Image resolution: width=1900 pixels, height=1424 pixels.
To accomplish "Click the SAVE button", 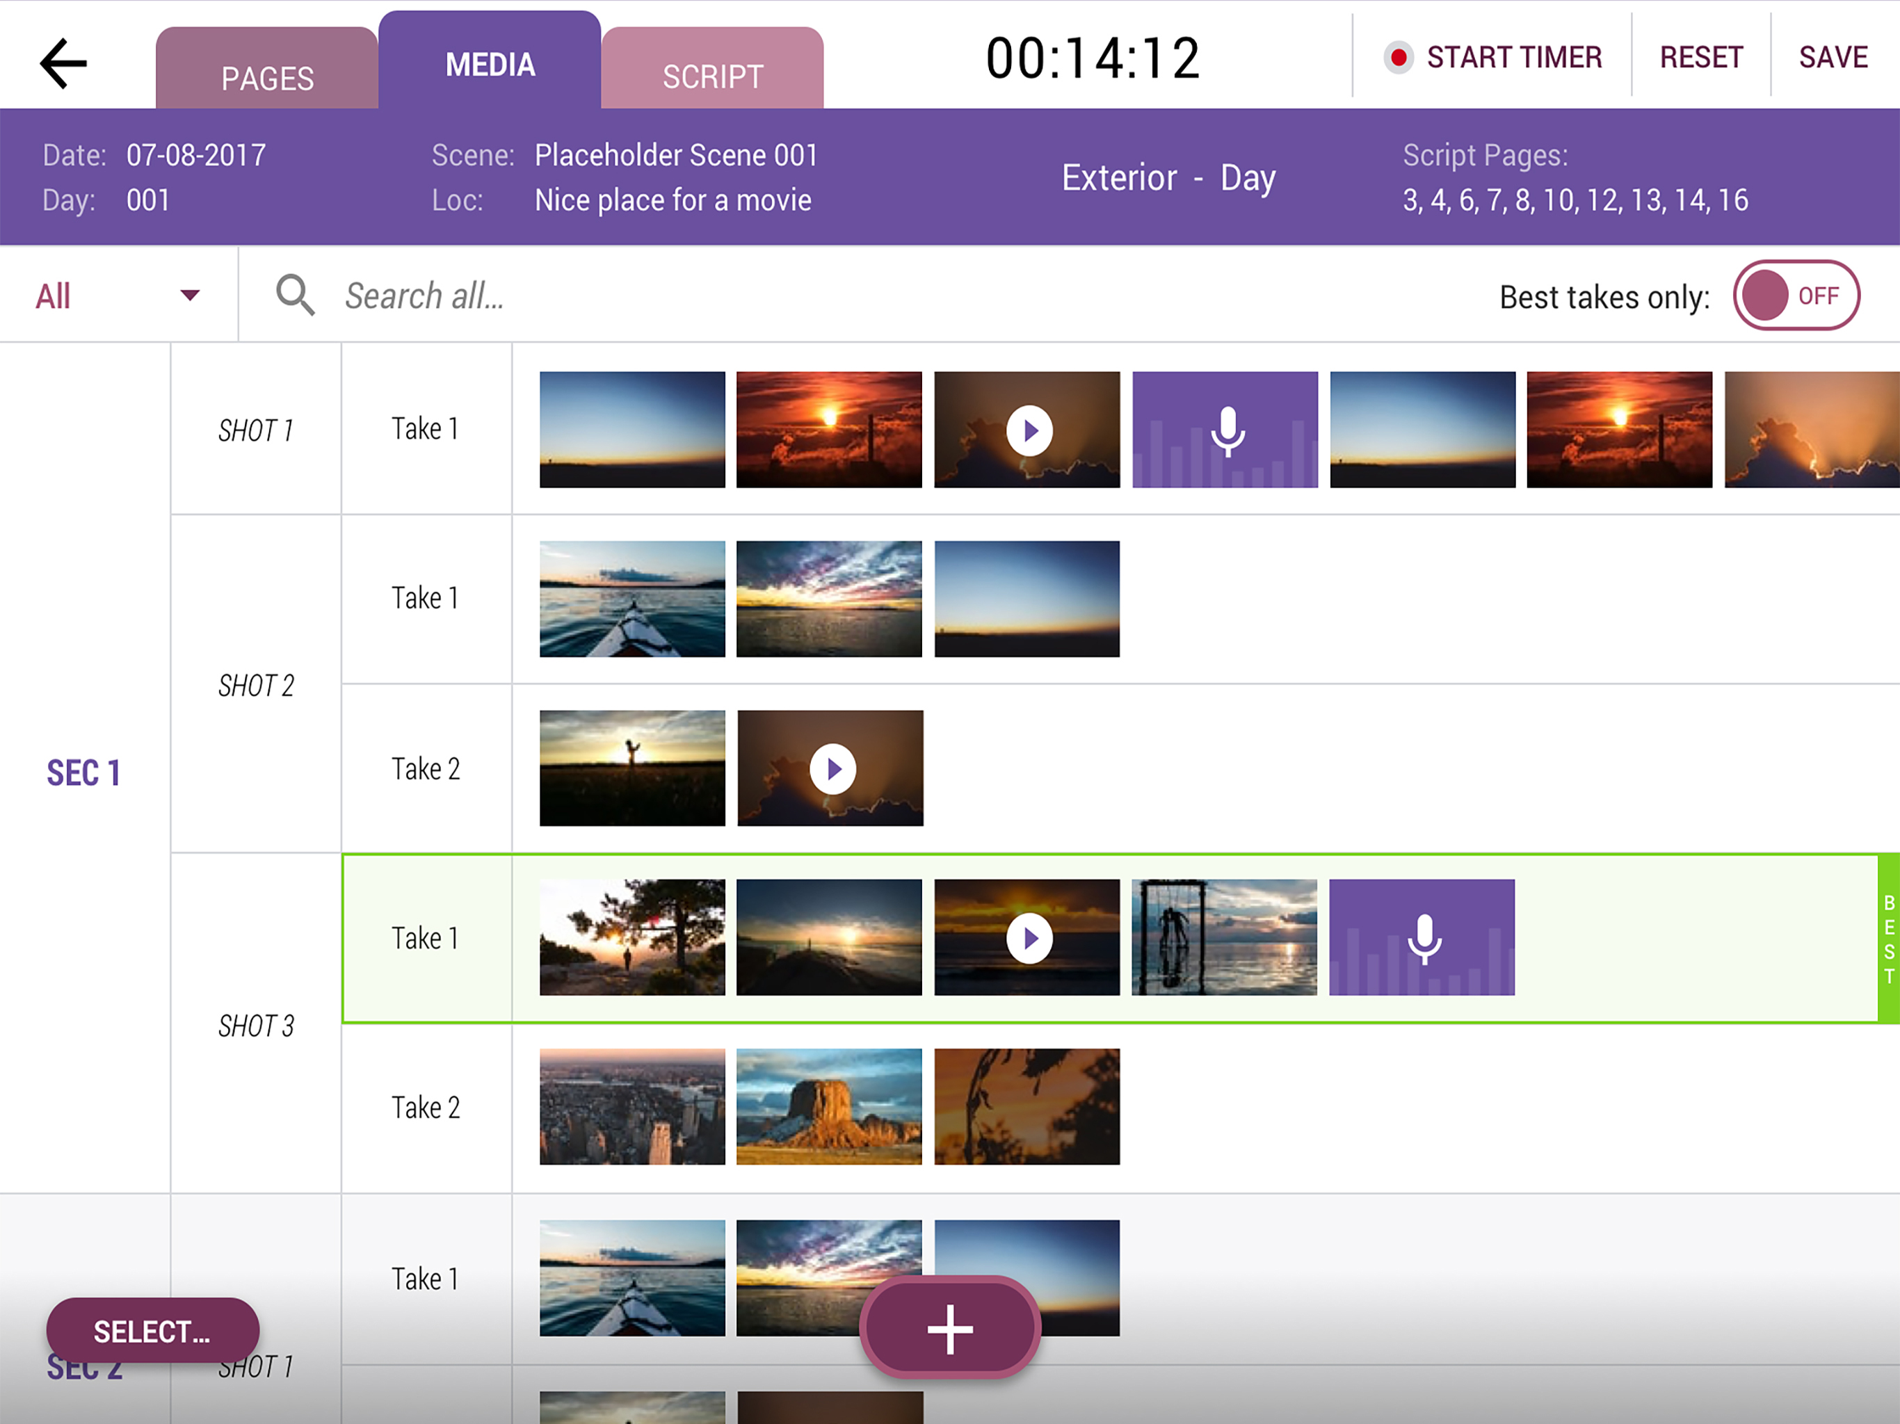I will (x=1833, y=58).
